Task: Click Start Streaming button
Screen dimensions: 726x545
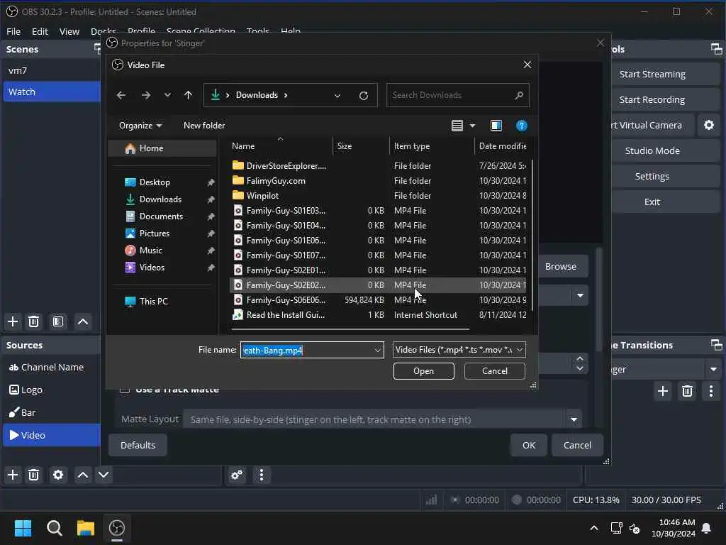Action: [x=652, y=74]
